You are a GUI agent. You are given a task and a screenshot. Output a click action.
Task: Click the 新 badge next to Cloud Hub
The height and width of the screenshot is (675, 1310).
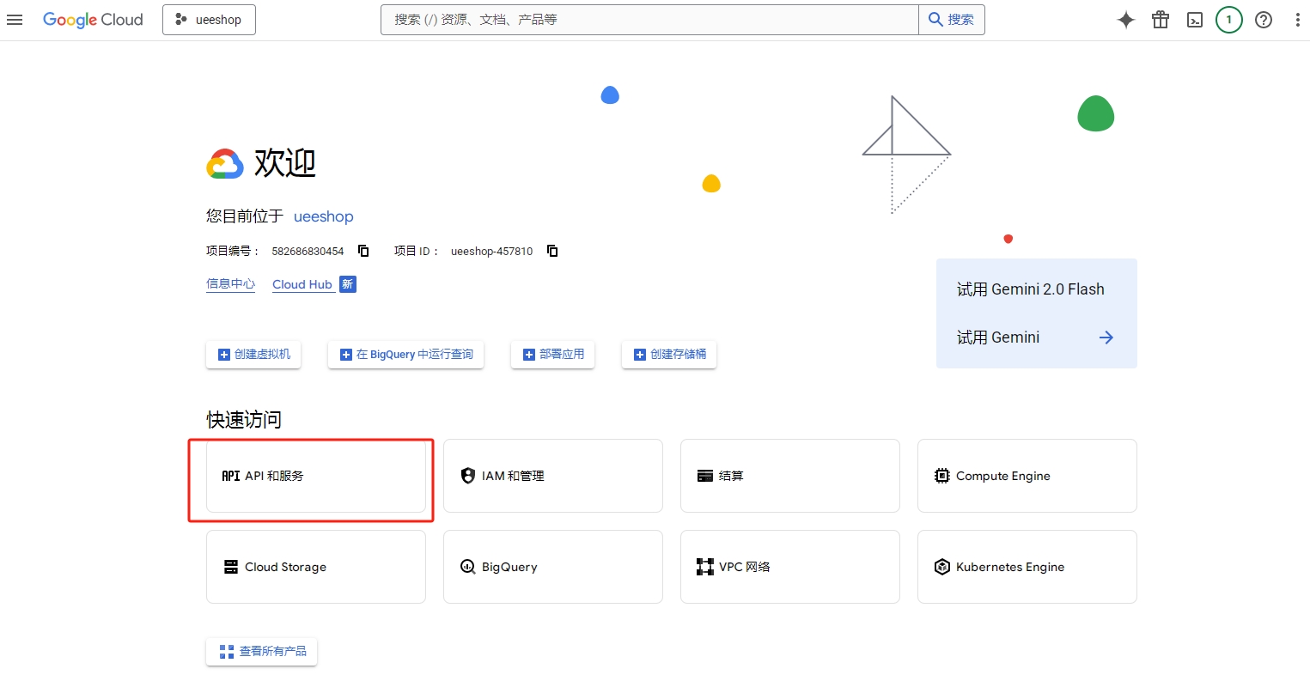click(x=347, y=284)
